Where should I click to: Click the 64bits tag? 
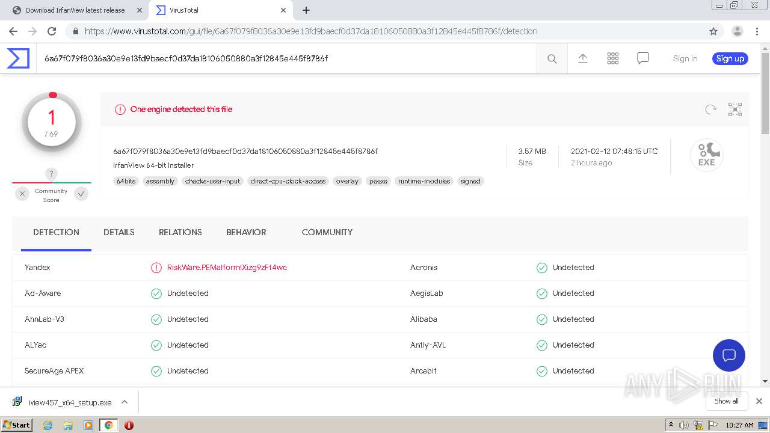(126, 181)
